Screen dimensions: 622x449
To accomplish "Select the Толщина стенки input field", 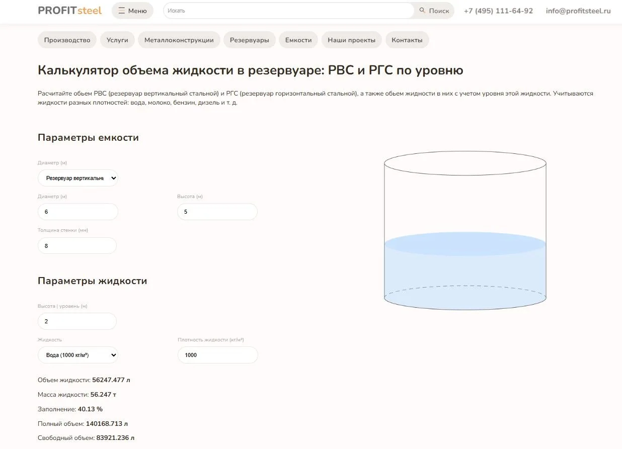I will click(77, 246).
